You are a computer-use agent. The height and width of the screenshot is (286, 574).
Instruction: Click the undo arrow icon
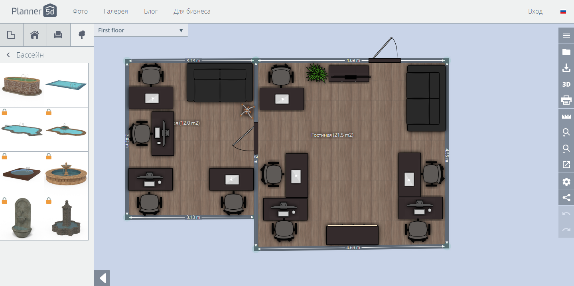coord(566,214)
